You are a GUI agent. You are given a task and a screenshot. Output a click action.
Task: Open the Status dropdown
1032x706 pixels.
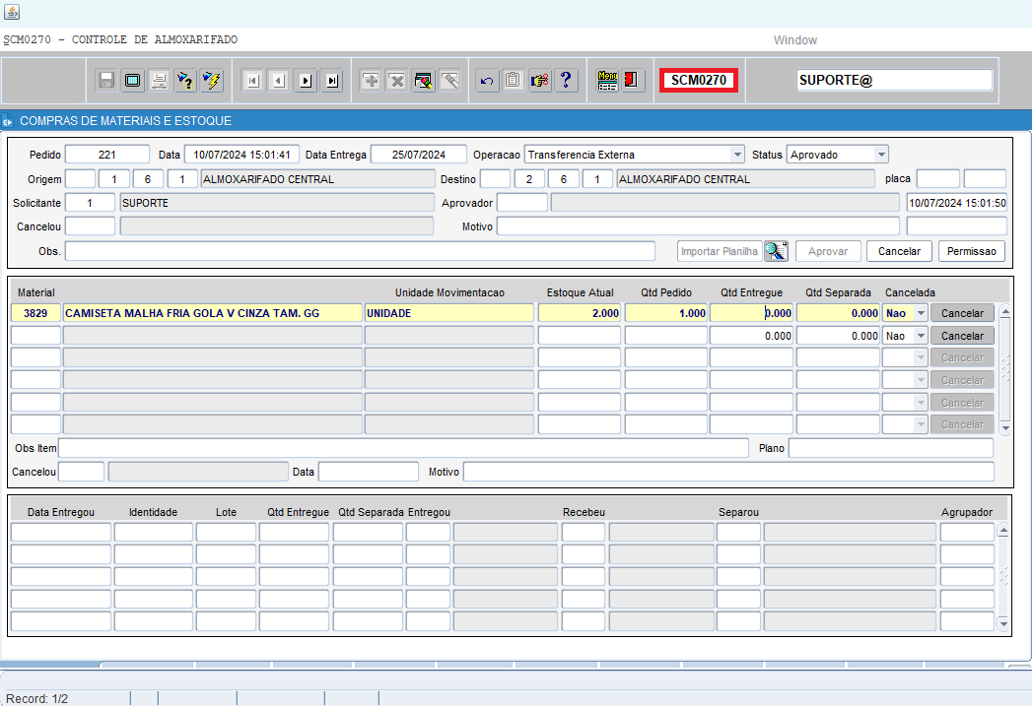881,155
